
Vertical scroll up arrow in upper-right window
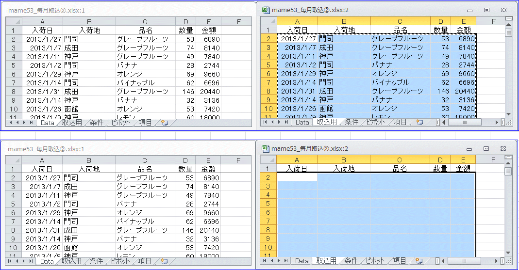(509, 25)
